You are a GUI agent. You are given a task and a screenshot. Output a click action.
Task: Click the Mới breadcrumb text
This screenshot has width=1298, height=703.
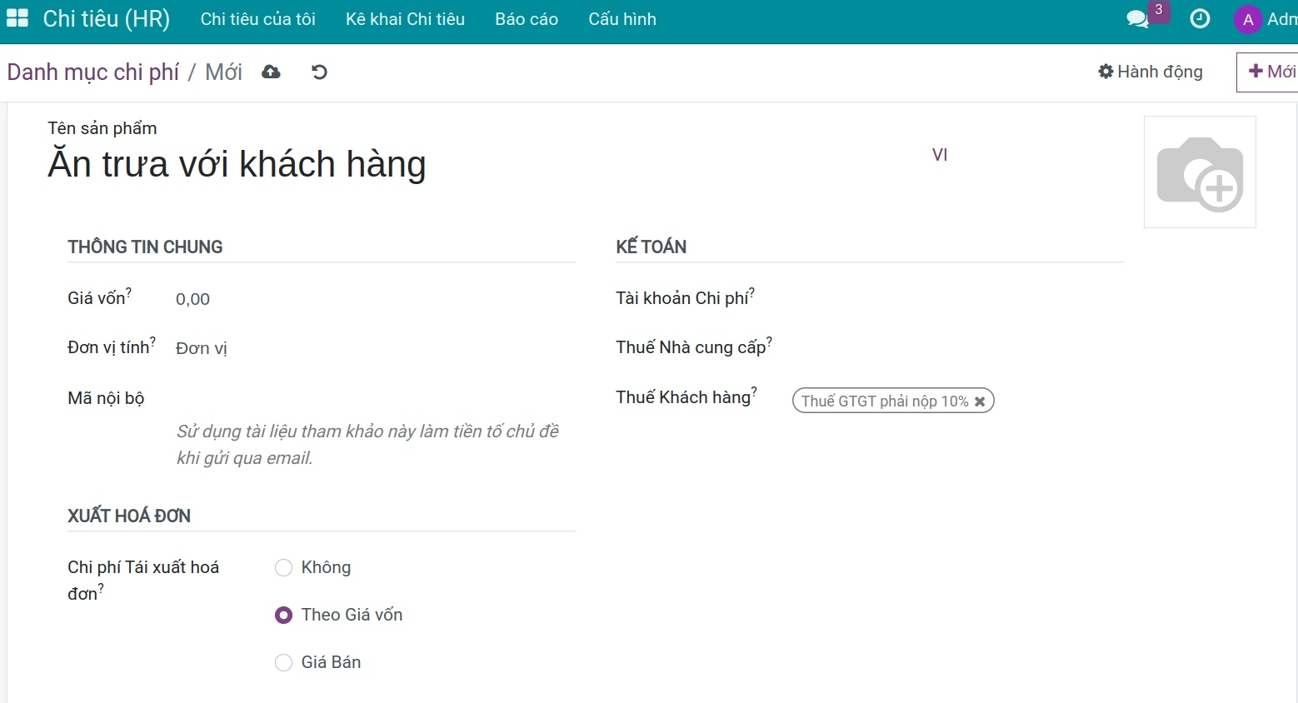tap(223, 72)
